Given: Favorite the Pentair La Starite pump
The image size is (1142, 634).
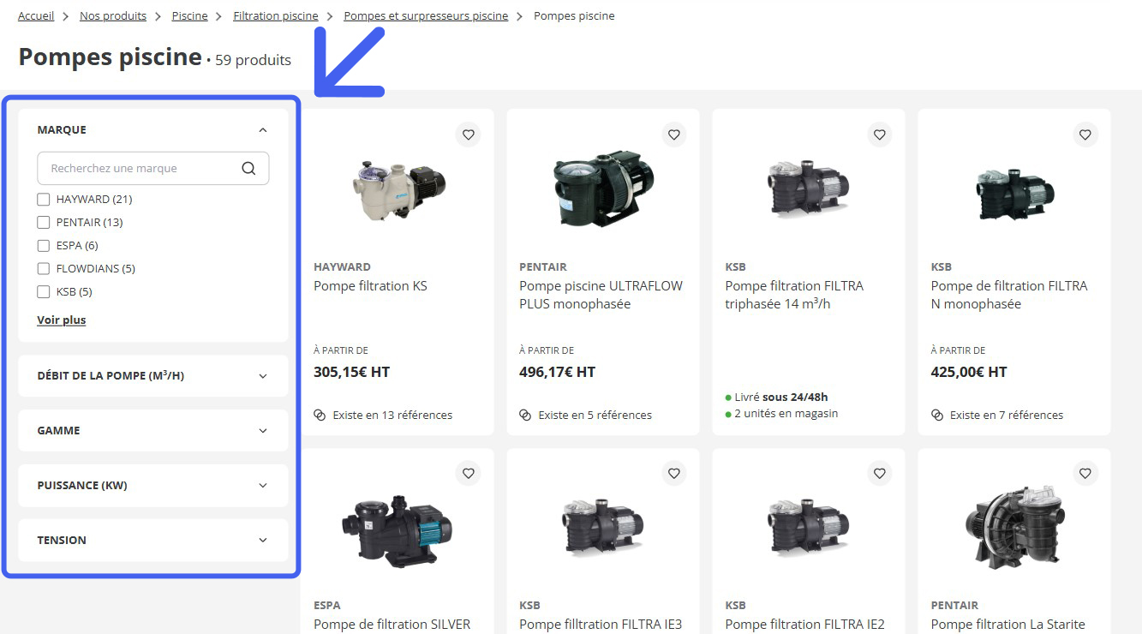Looking at the screenshot, I should click(1085, 473).
